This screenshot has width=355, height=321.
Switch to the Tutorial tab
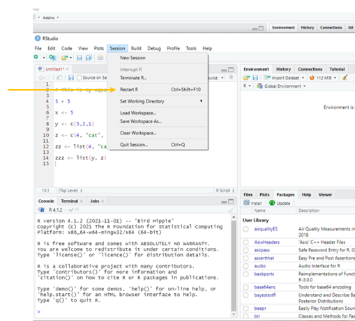337,69
